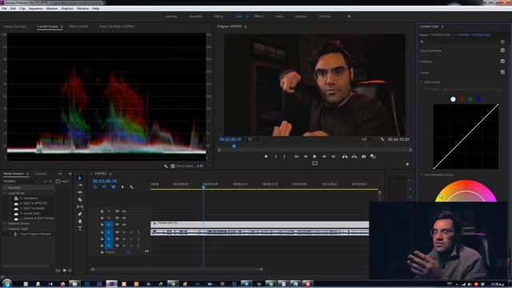Open the Windows Start button

7,283
